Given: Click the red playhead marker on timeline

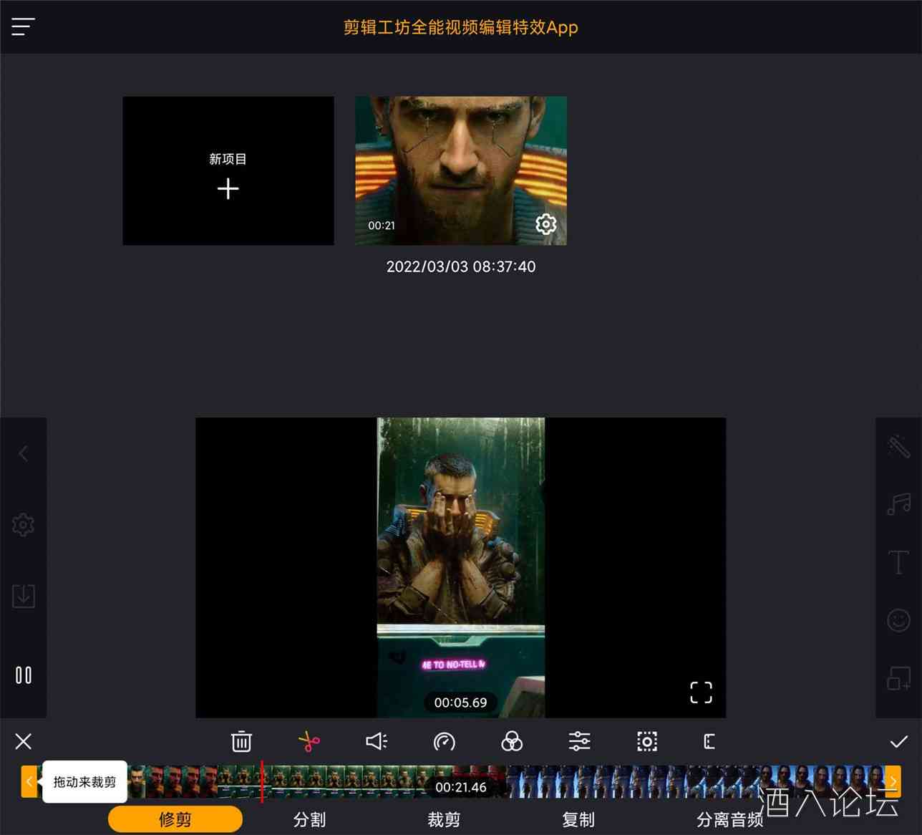Looking at the screenshot, I should click(263, 781).
